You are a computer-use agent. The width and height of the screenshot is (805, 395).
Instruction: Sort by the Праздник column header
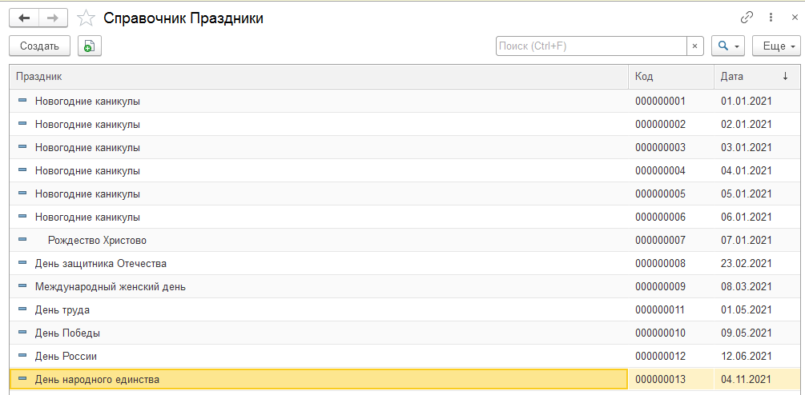coord(319,77)
